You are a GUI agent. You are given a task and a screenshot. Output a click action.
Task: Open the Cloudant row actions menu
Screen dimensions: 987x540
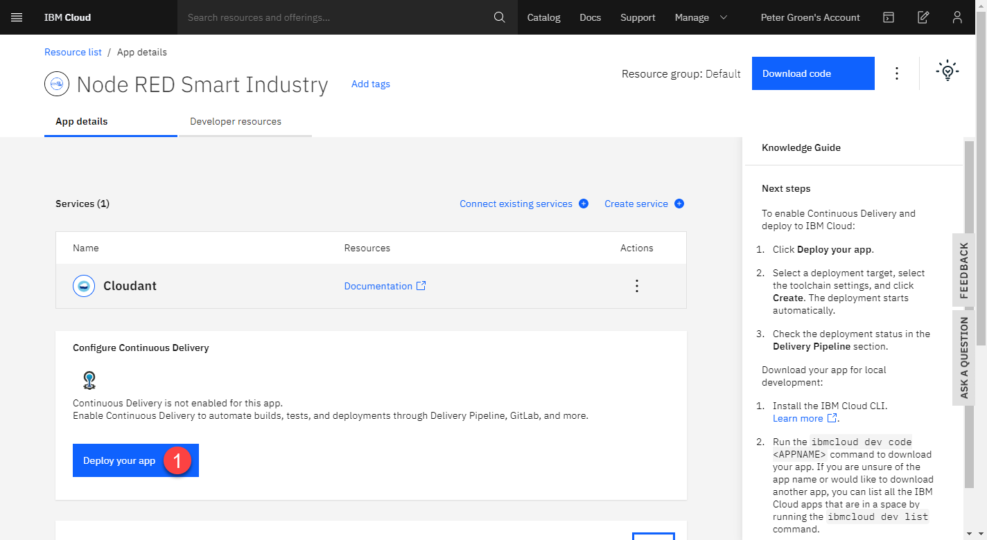[637, 286]
